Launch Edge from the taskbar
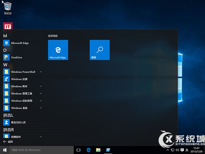Screen dimensions: 205x154 pos(88,150)
